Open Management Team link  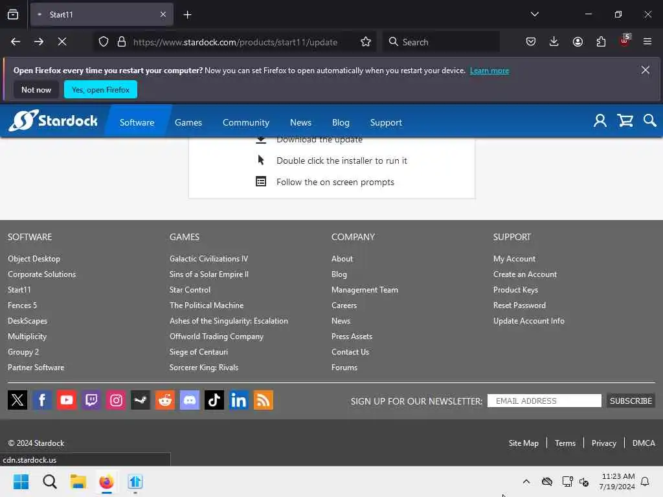coord(365,290)
